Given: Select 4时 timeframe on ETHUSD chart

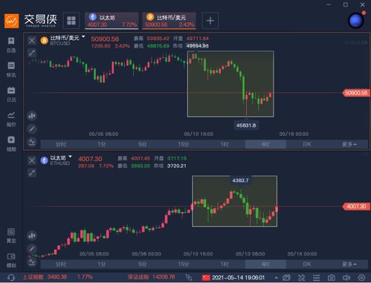Looking at the screenshot, I should coord(265,264).
